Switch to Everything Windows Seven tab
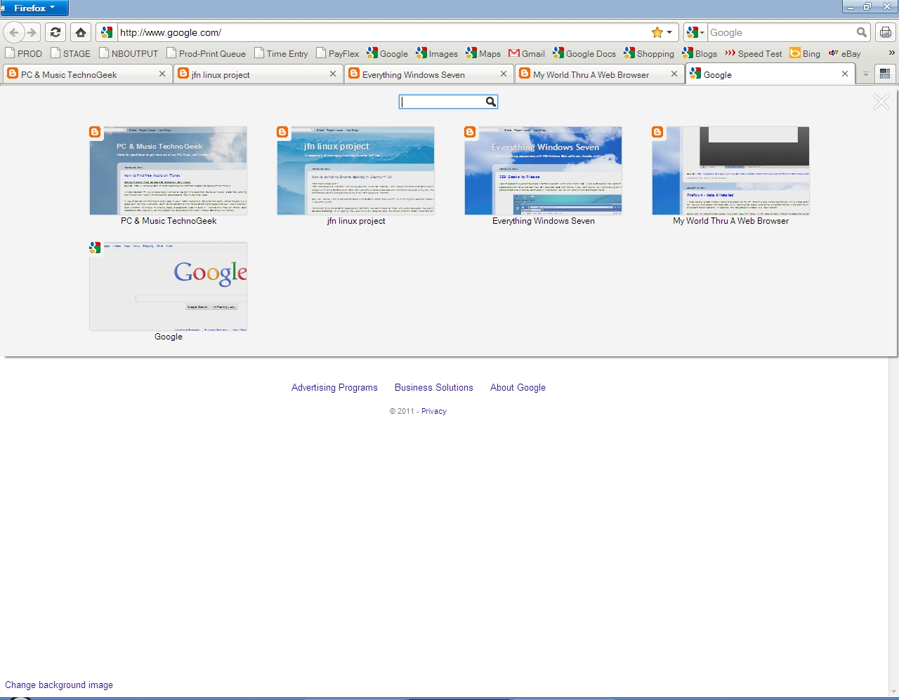 428,74
